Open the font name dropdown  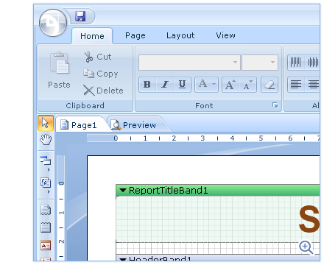click(x=189, y=63)
